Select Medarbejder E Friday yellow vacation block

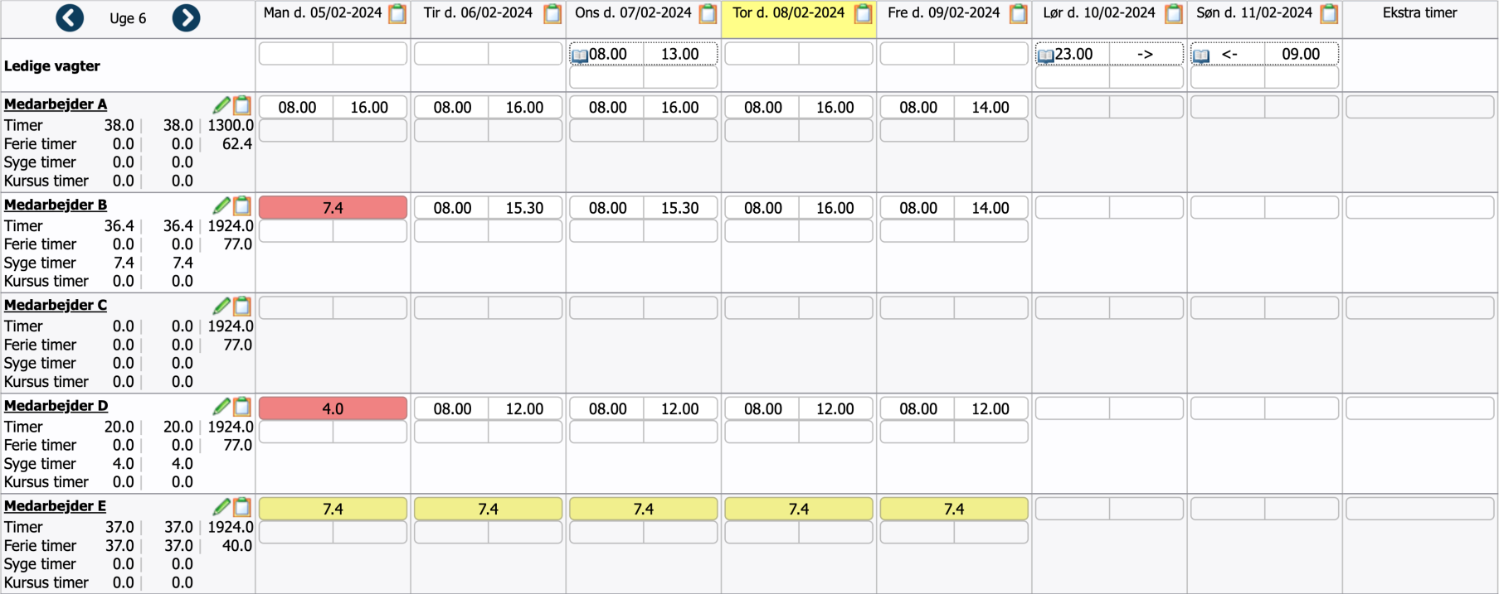(x=954, y=509)
